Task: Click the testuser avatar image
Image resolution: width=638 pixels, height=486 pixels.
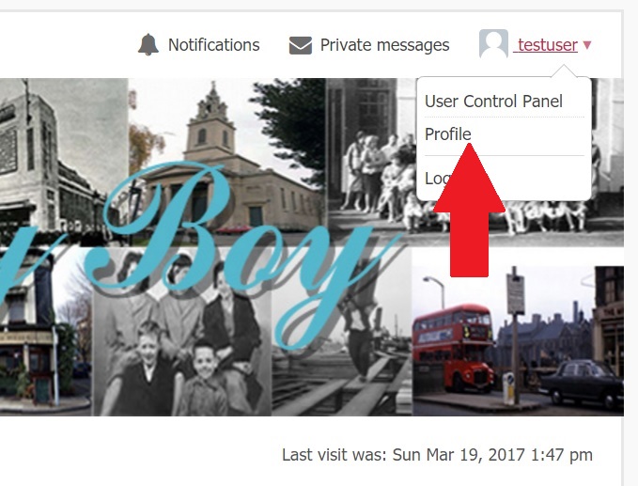Action: pos(493,44)
